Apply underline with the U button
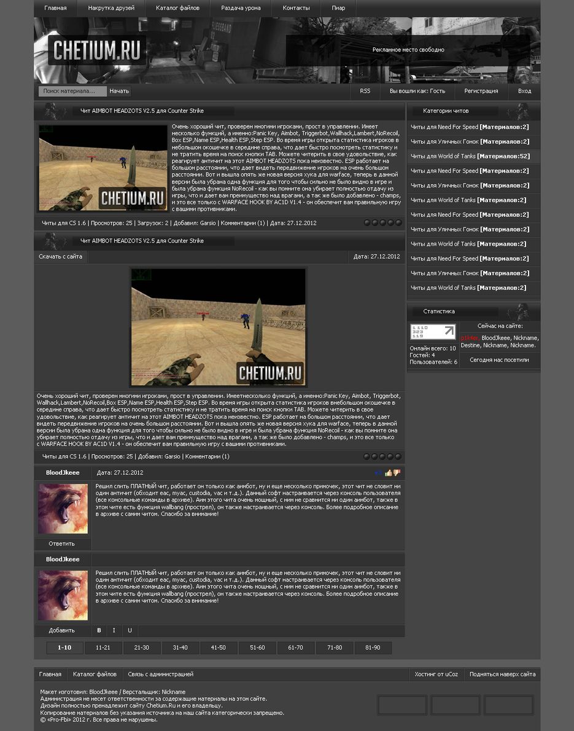The width and height of the screenshot is (574, 731). click(130, 630)
